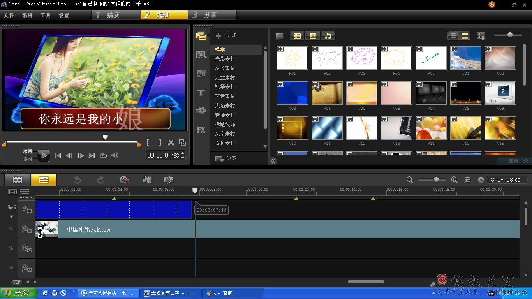
Task: Open the Sound Mixer icon
Action: pyautogui.click(x=147, y=180)
